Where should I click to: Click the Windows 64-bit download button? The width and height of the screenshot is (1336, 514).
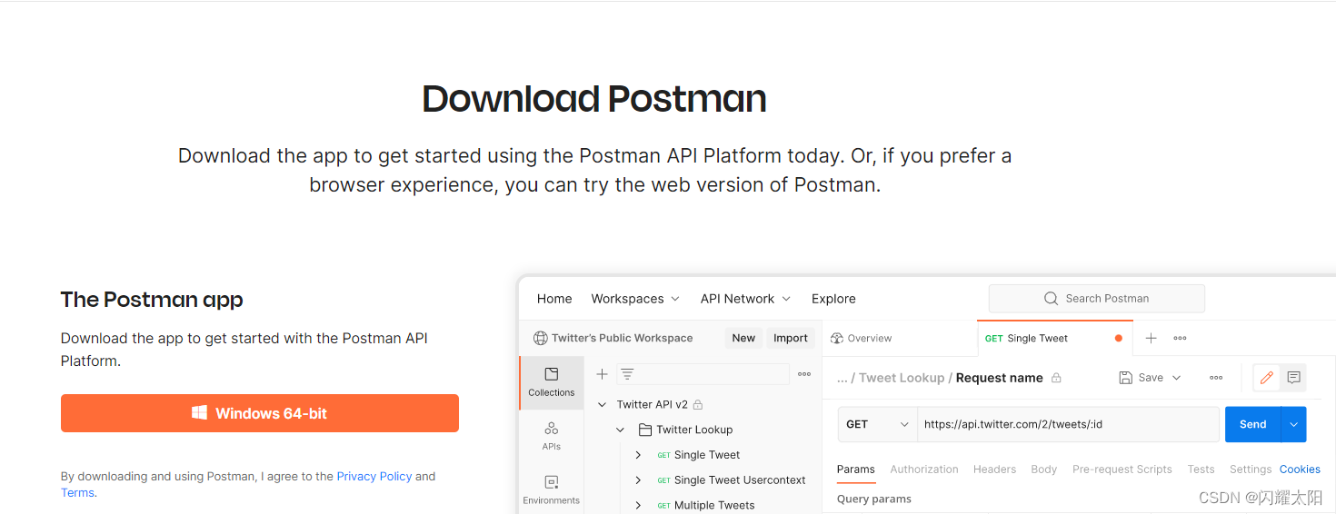pyautogui.click(x=259, y=413)
